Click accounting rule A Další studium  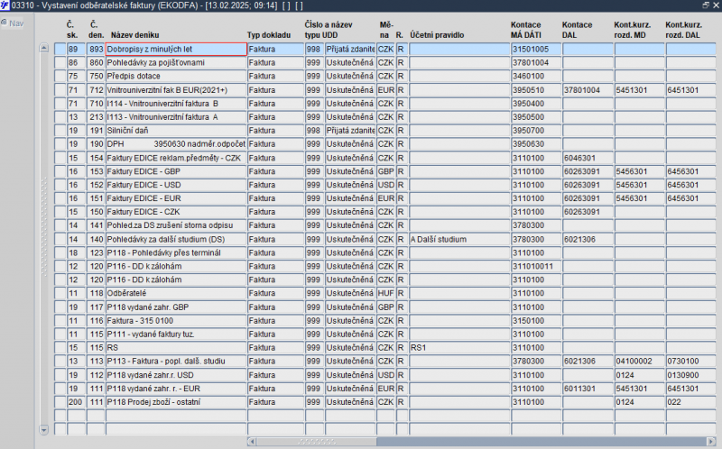459,239
